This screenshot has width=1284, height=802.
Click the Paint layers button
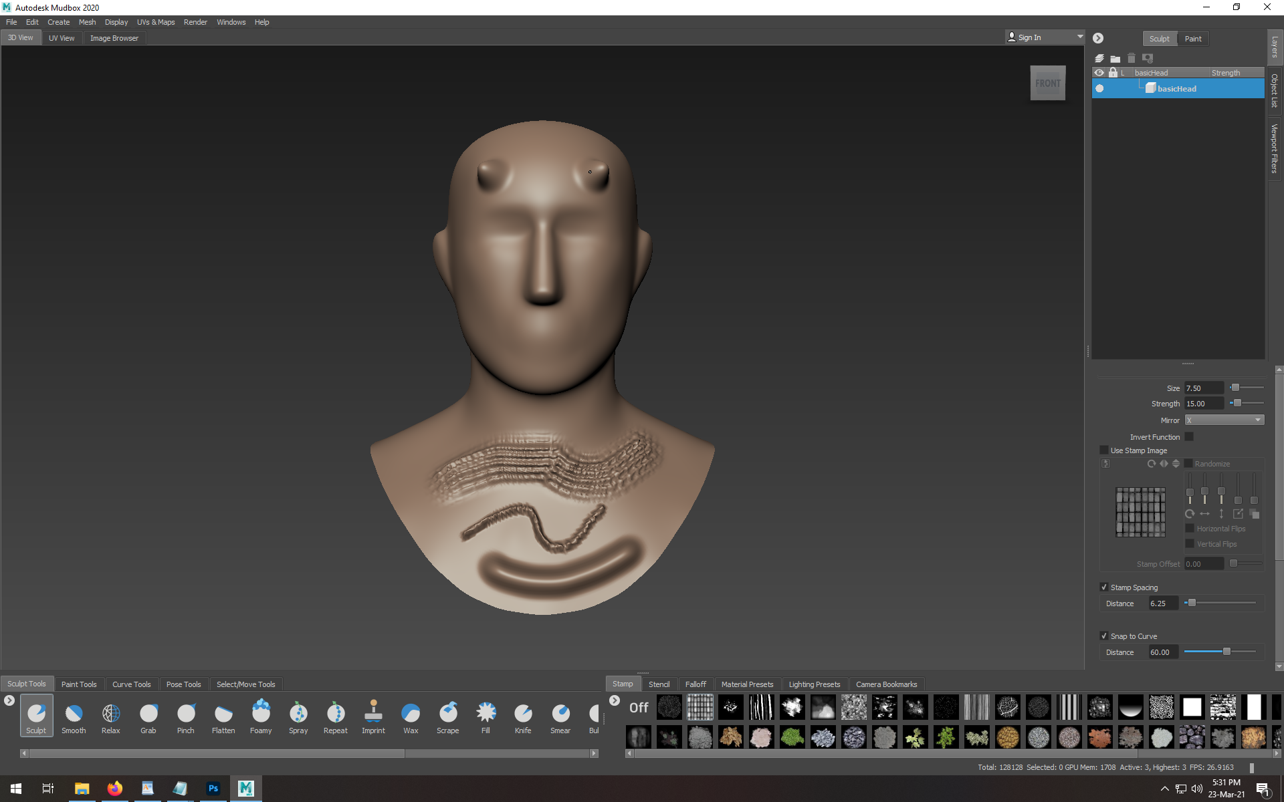pyautogui.click(x=1193, y=39)
